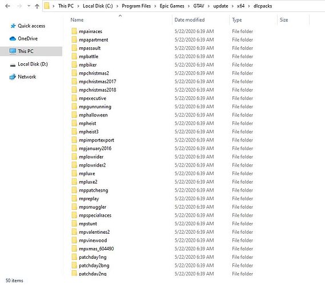325x285 pixels.
Task: Expand chevron after Local Disk (C:) breadcrumb
Action: click(117, 6)
